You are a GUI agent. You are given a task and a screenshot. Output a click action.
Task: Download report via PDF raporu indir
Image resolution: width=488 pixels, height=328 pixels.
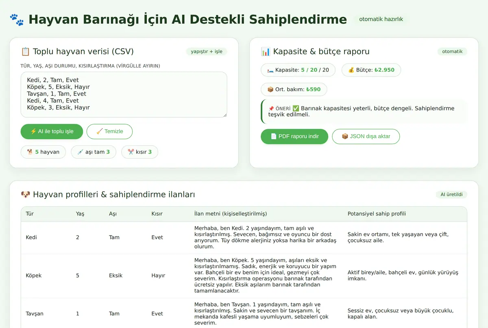(294, 136)
